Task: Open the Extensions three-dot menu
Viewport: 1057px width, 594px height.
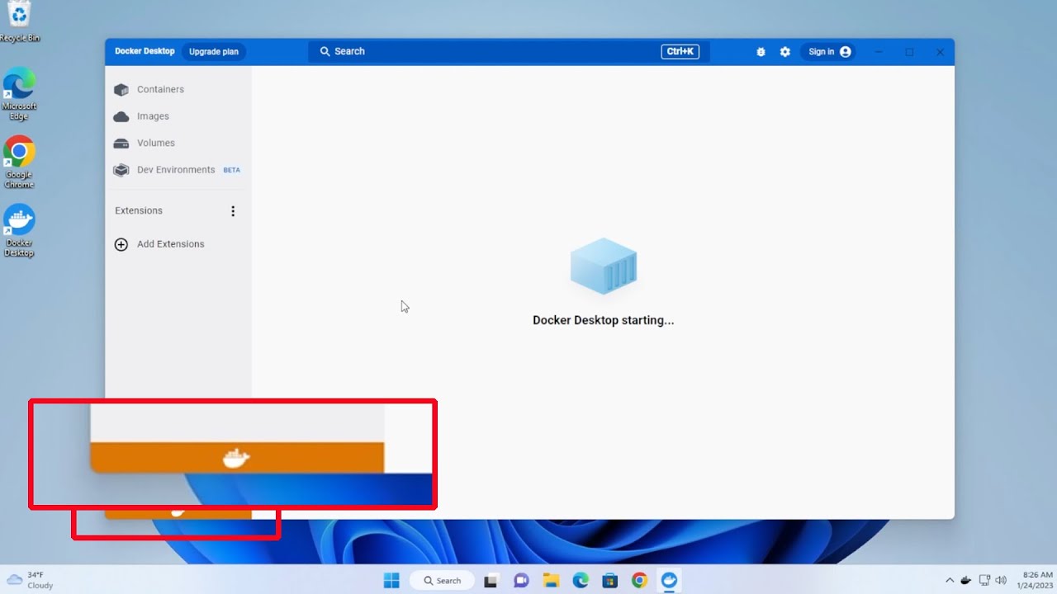Action: pos(233,211)
